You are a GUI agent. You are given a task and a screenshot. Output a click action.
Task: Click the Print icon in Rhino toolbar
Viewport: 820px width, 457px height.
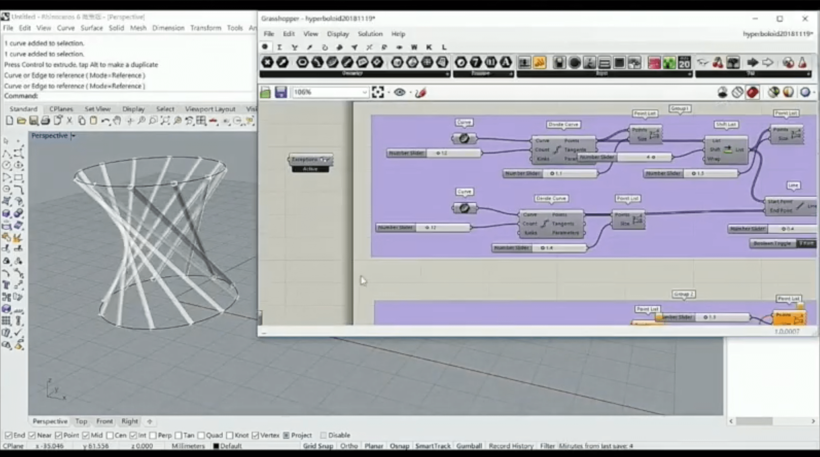46,121
